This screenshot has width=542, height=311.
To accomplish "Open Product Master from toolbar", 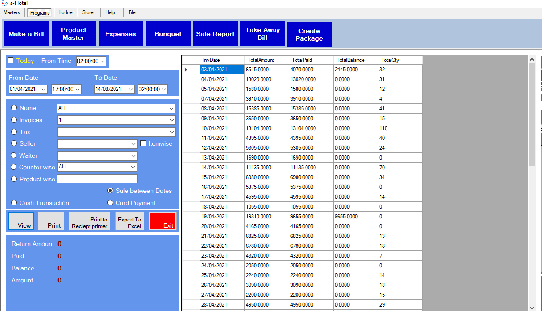I will [x=73, y=34].
